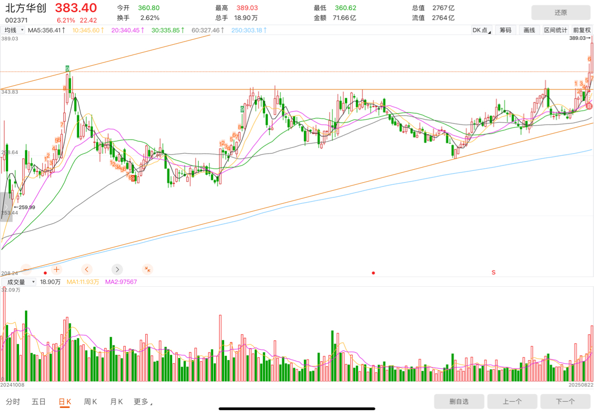Open the 均线 indicator dropdown
Viewport: 594px width, 414px height.
(x=13, y=30)
